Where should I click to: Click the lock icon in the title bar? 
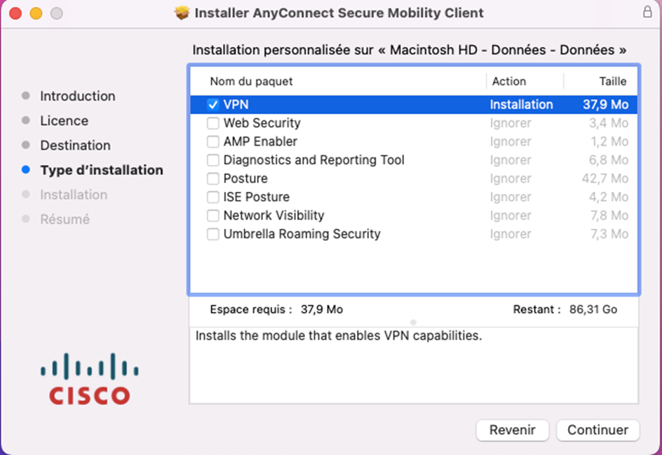[647, 12]
